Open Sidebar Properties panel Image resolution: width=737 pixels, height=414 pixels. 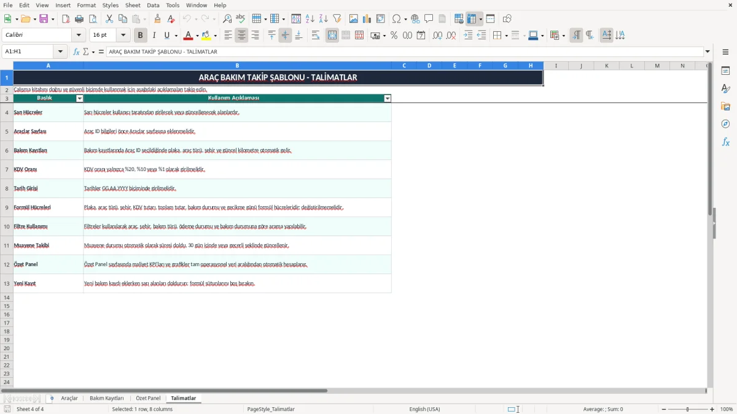pyautogui.click(x=725, y=71)
